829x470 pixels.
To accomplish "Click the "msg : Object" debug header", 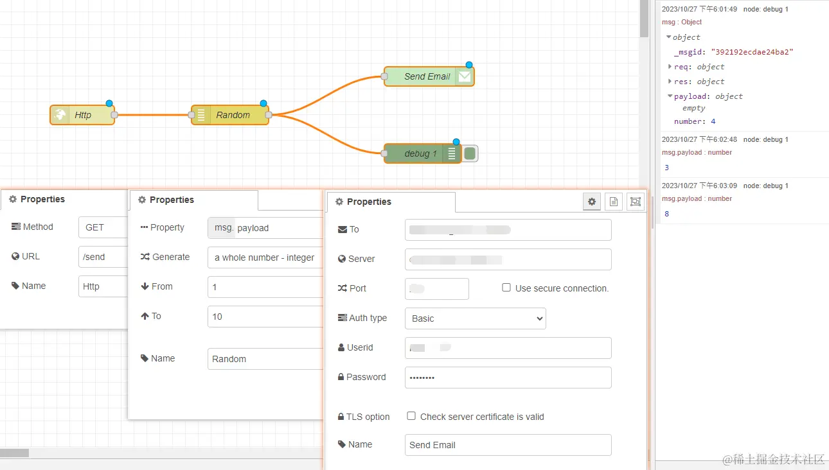I will [682, 22].
